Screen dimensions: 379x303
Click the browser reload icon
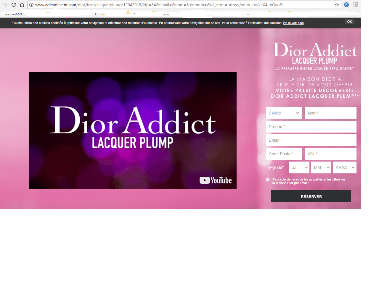coord(14,5)
